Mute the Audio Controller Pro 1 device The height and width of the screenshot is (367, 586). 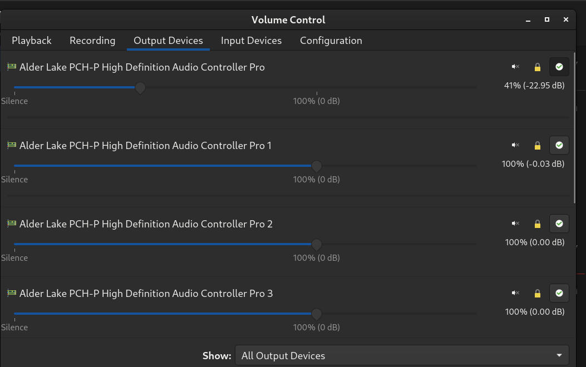pos(515,145)
